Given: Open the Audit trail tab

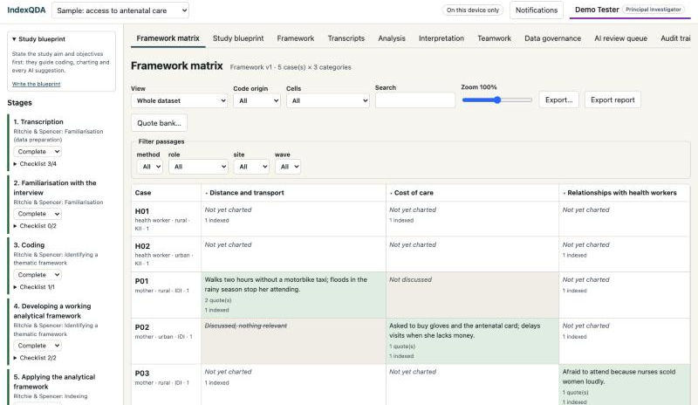Looking at the screenshot, I should tap(675, 38).
